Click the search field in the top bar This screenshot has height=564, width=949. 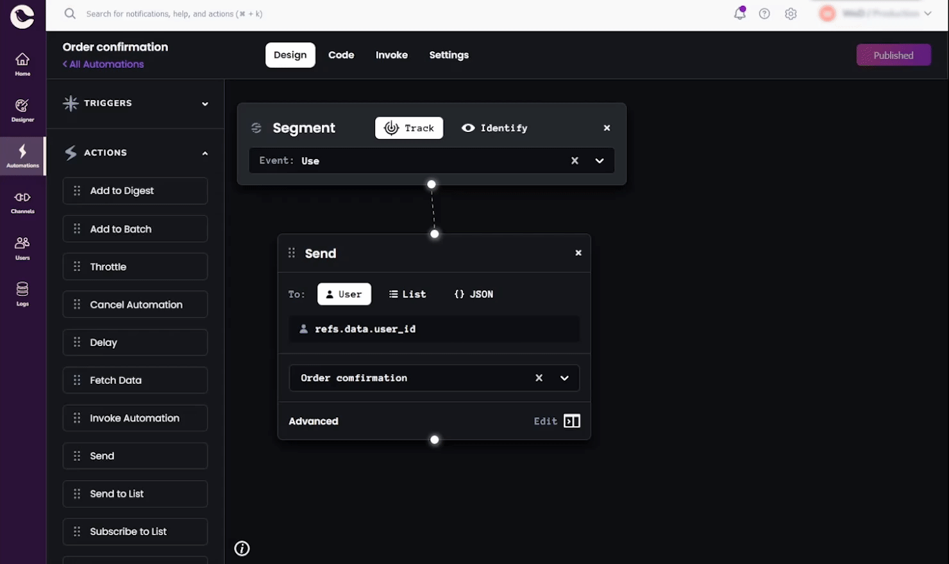point(192,13)
